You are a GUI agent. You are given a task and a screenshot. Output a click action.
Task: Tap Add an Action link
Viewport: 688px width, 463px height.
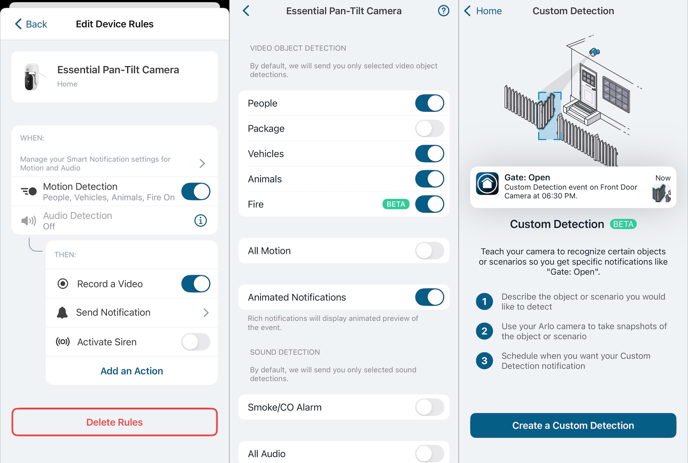click(132, 371)
